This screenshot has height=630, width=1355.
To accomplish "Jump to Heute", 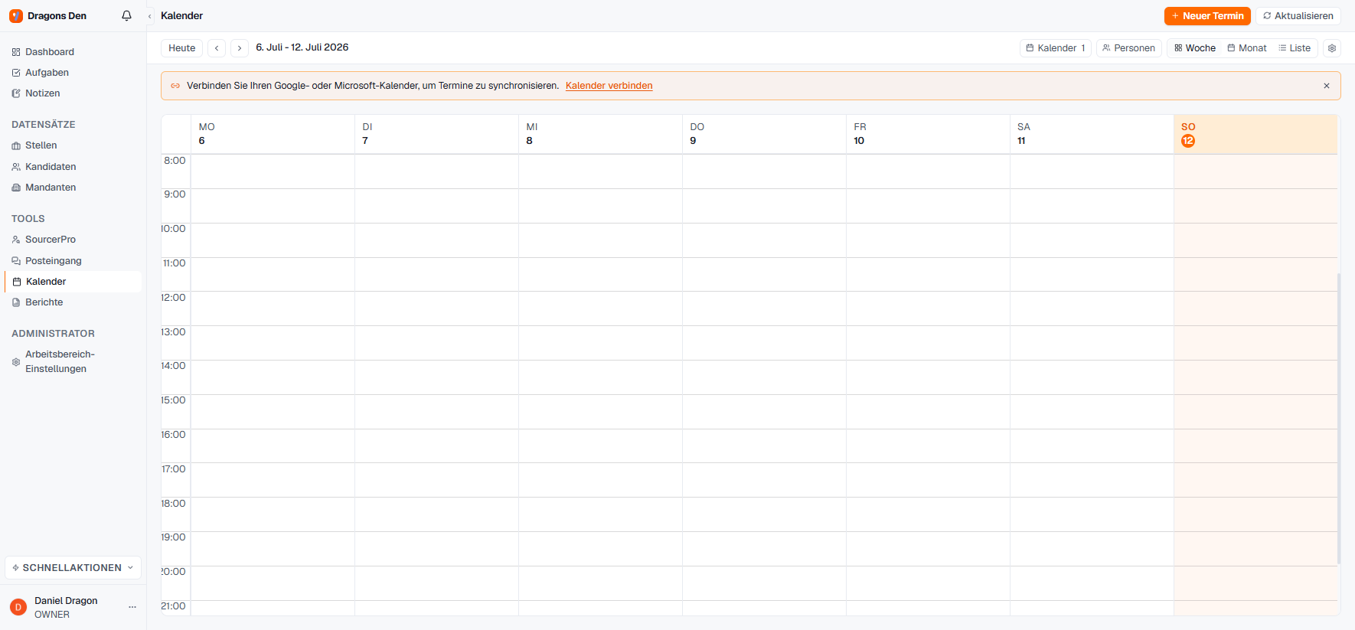I will pos(182,48).
